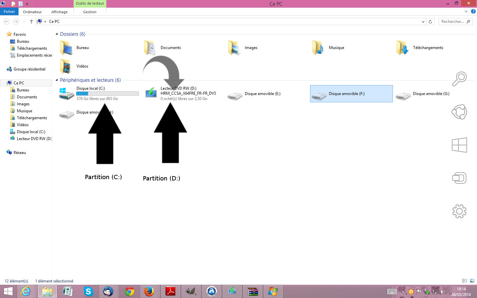The image size is (477, 298).
Task: Launch Internet Explorer from the taskbar
Action: coord(26,291)
